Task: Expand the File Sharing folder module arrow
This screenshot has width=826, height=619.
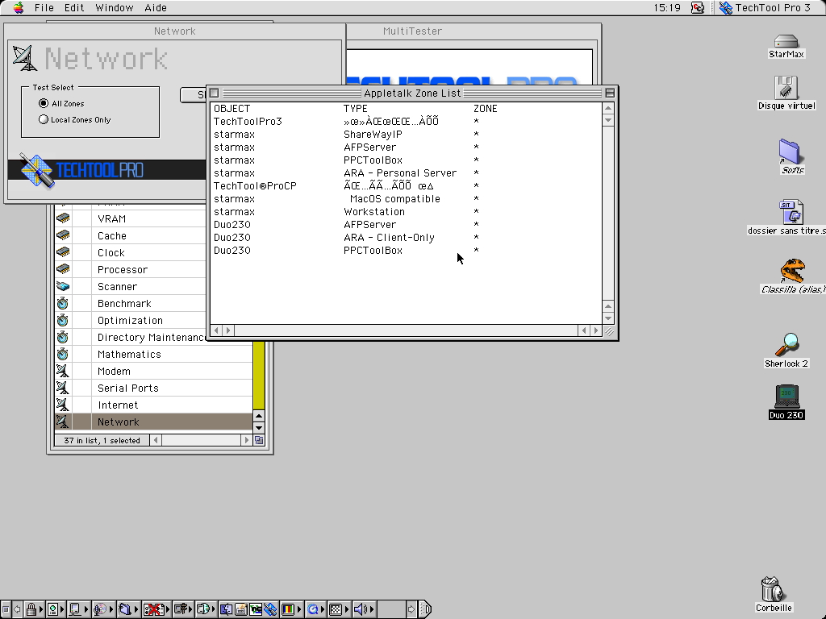Action: 136,609
